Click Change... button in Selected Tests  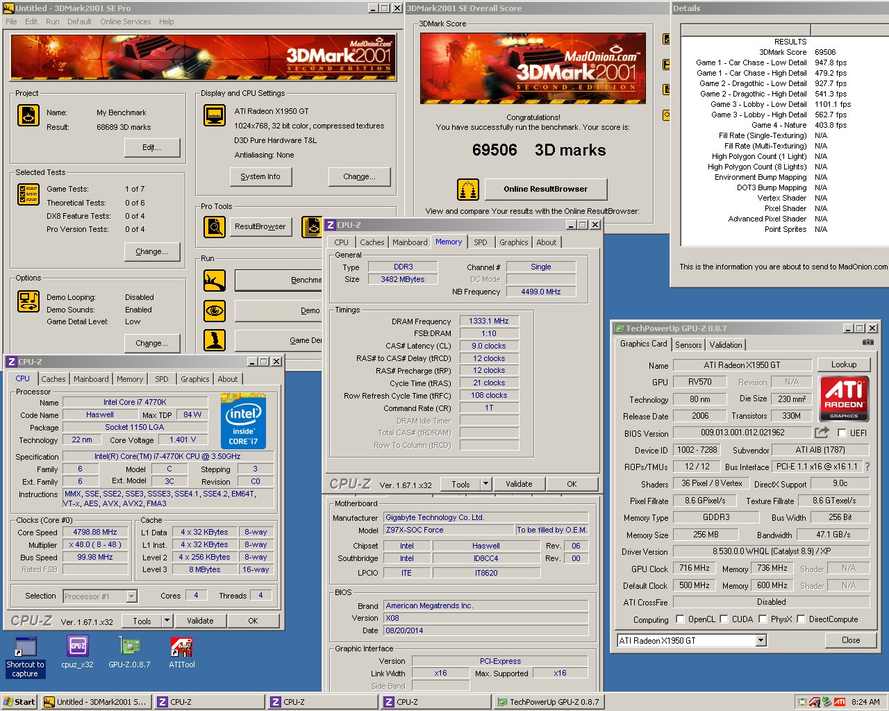[151, 251]
